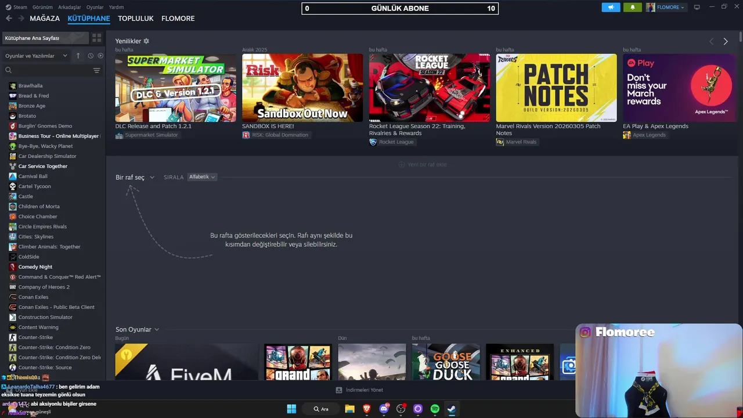Show previous news items with left arrow
This screenshot has width=743, height=418.
coord(712,41)
